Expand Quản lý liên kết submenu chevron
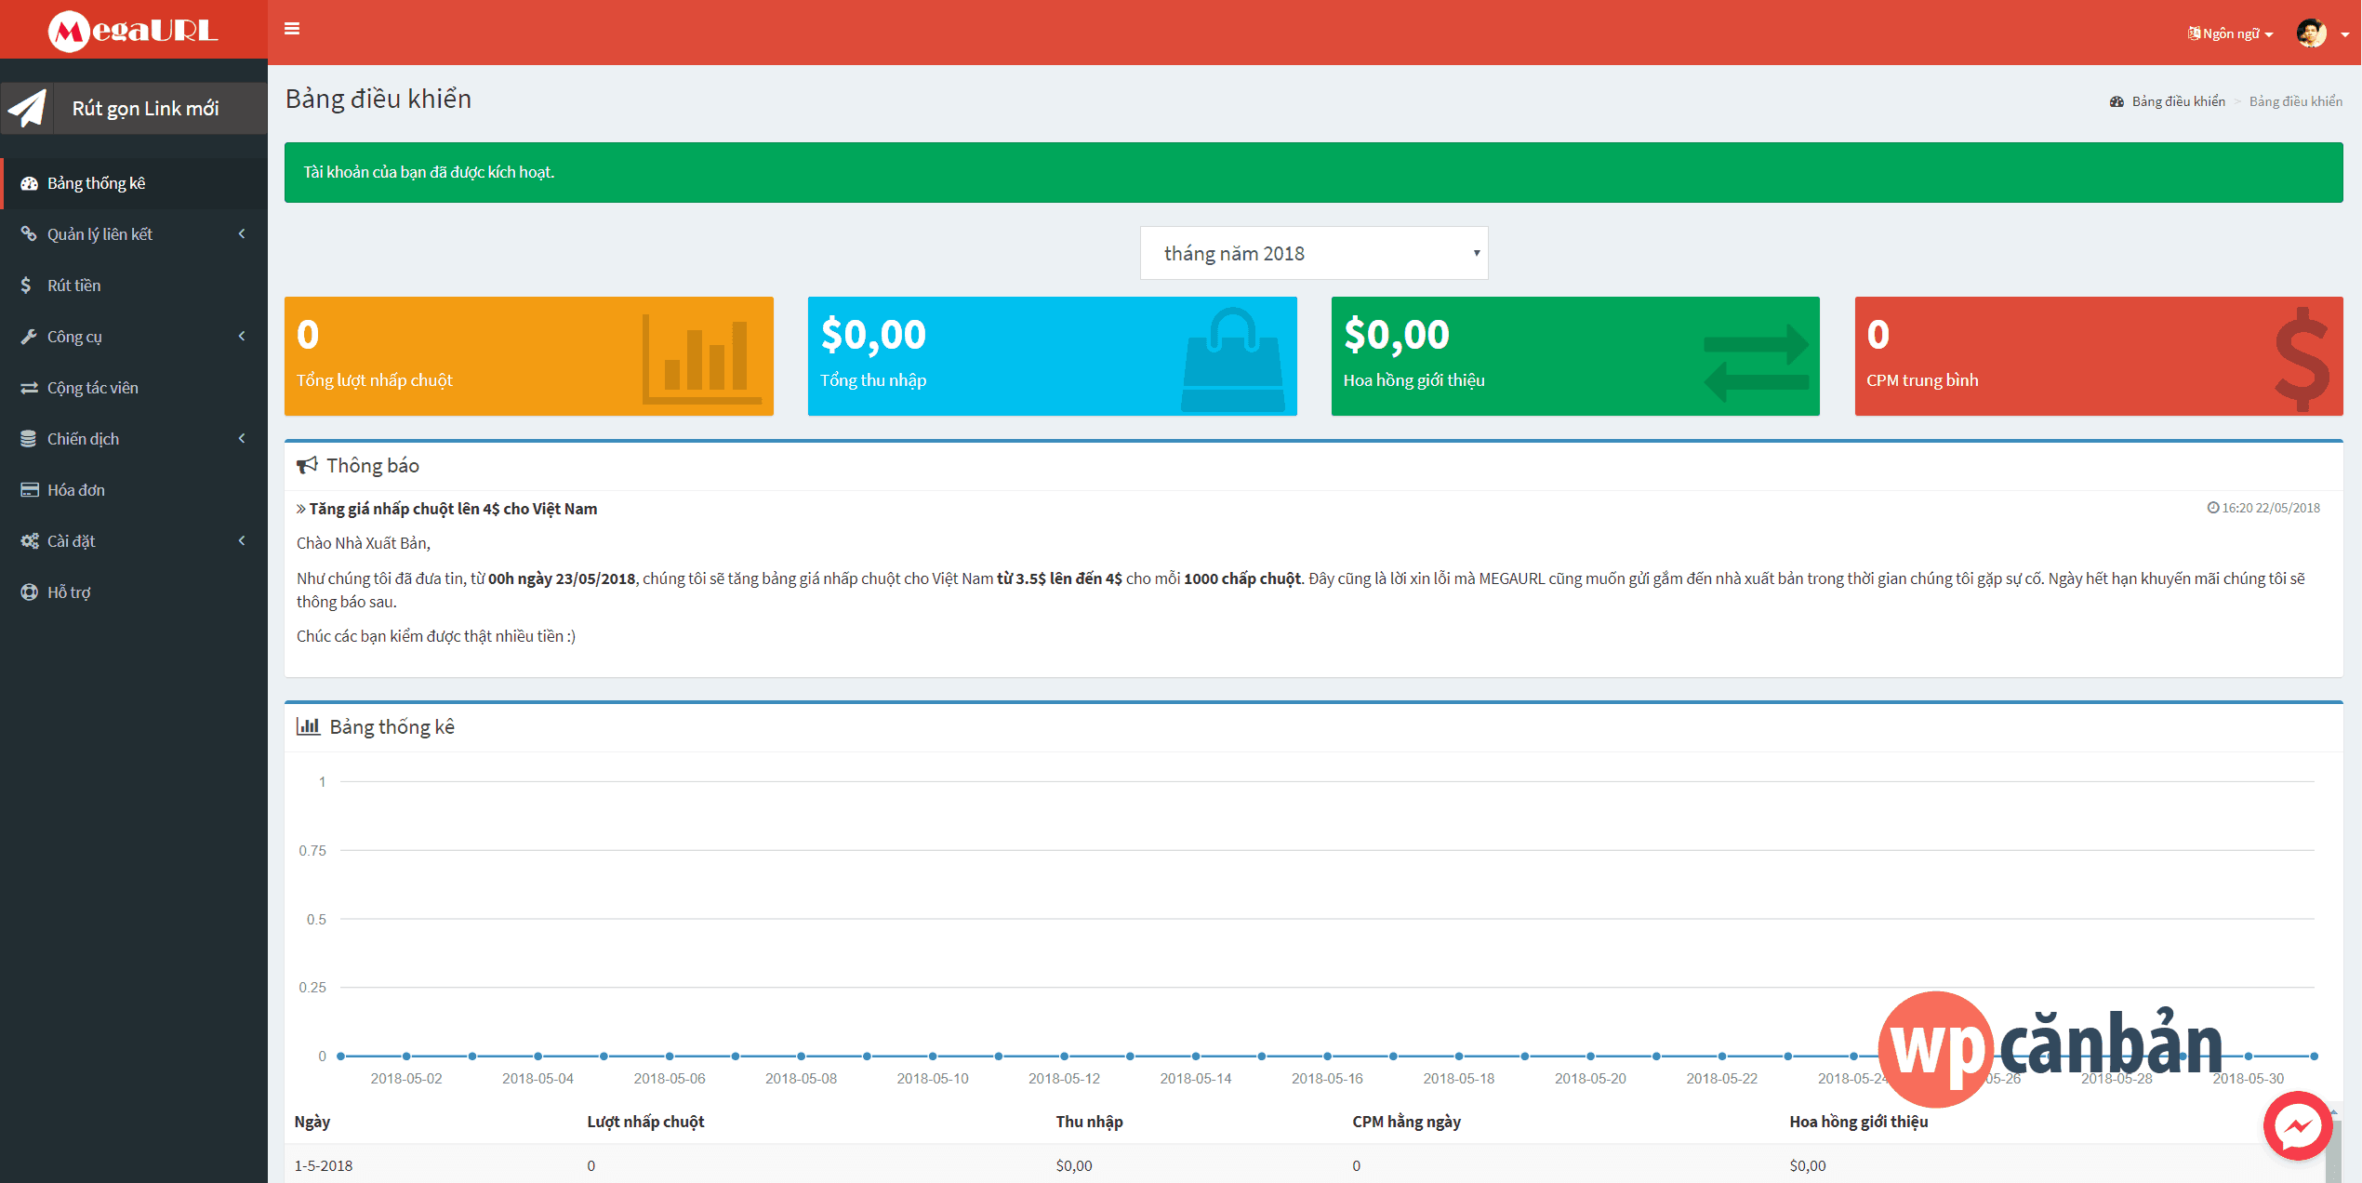This screenshot has width=2362, height=1183. coord(242,234)
